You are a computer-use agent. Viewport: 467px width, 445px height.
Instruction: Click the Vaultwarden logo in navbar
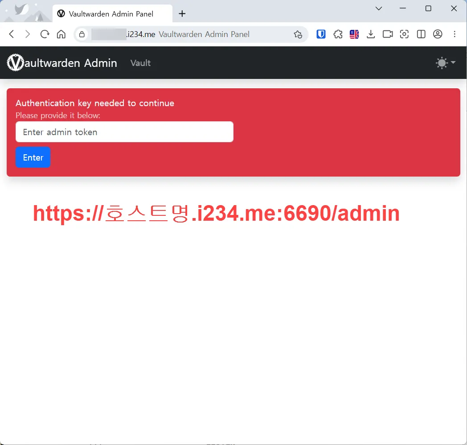(15, 62)
